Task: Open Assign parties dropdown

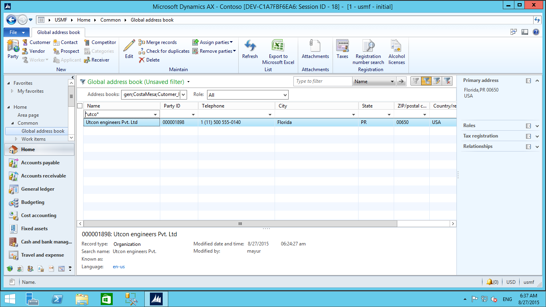Action: coord(212,42)
